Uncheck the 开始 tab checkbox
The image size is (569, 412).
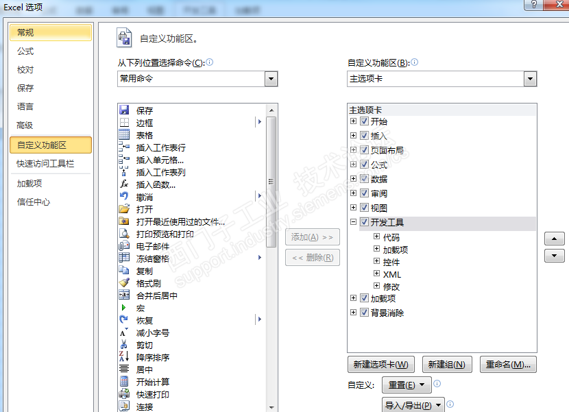pyautogui.click(x=364, y=121)
